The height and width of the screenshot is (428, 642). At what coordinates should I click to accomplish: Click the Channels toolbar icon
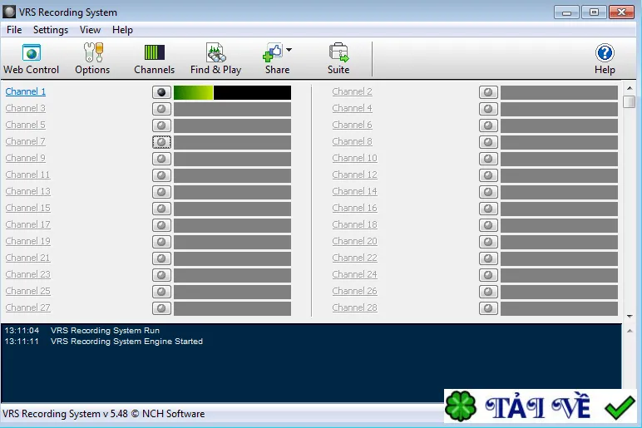click(155, 53)
